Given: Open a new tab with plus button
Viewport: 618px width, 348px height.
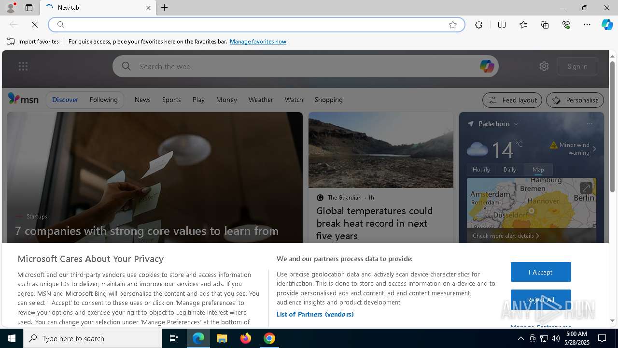Looking at the screenshot, I should pyautogui.click(x=165, y=8).
